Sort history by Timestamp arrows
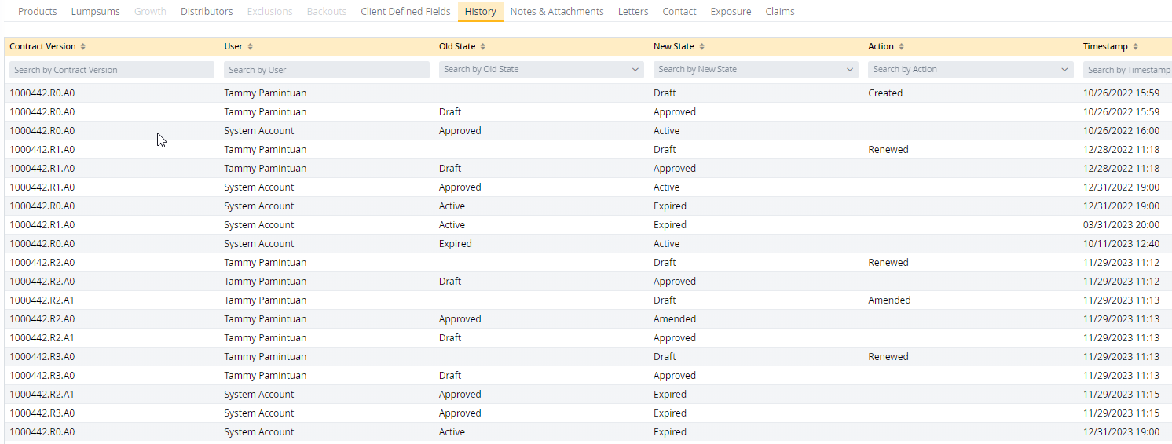1172x444 pixels. [1136, 47]
